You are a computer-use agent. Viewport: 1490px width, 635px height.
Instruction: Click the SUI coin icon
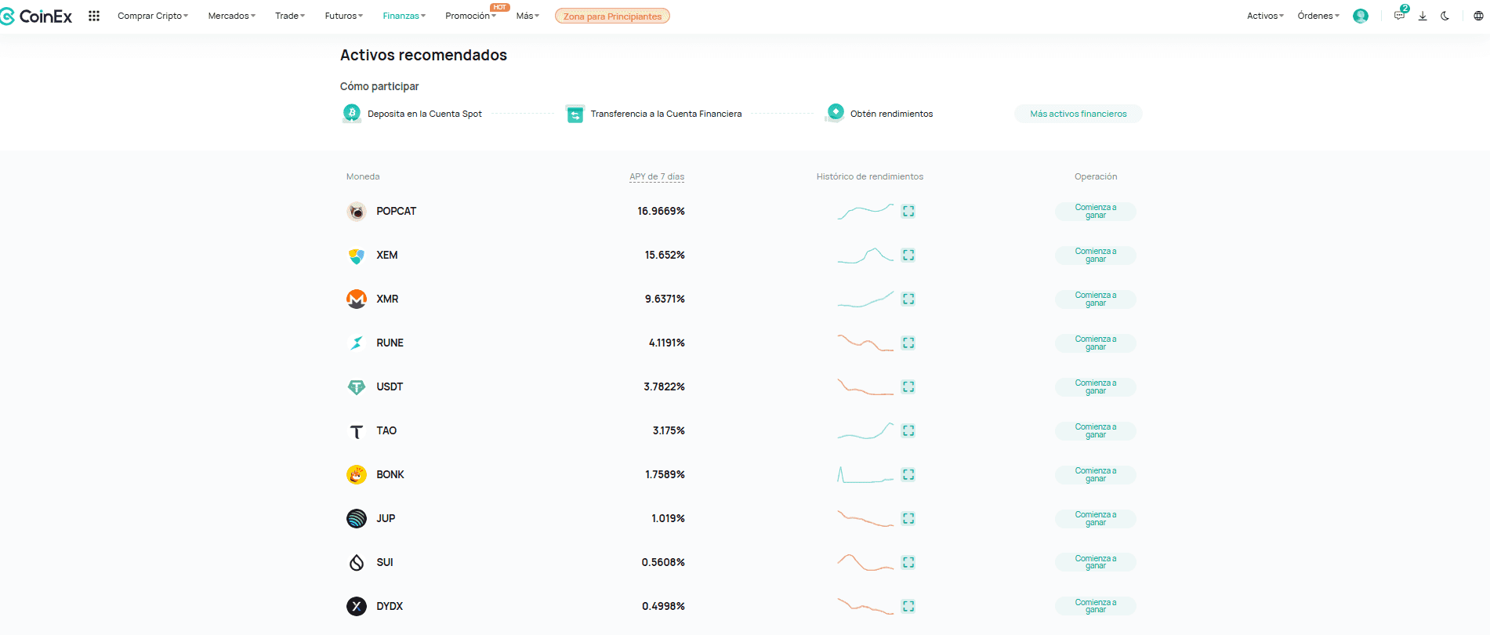[357, 562]
